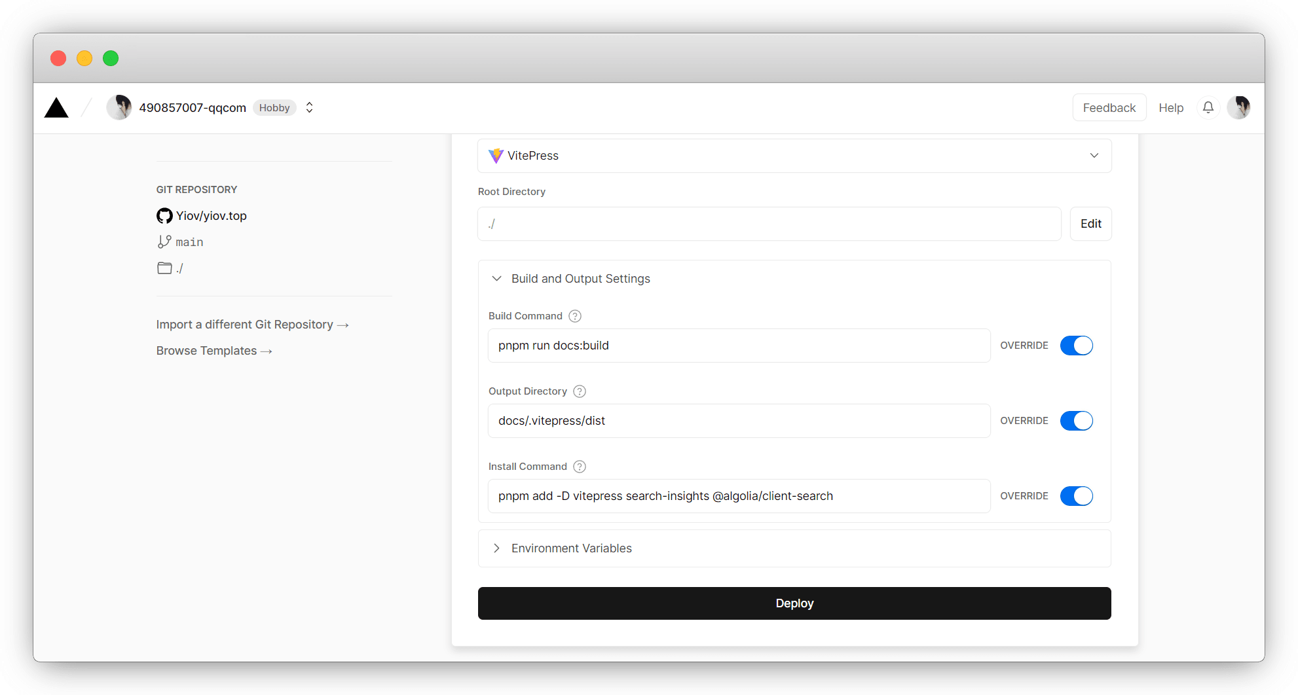Open user avatar menu at top right
This screenshot has height=695, width=1298.
coord(1238,107)
